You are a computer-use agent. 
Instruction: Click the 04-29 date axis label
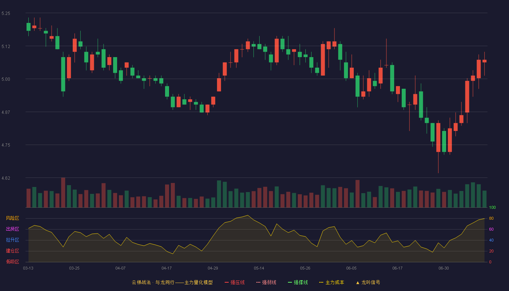(213, 268)
